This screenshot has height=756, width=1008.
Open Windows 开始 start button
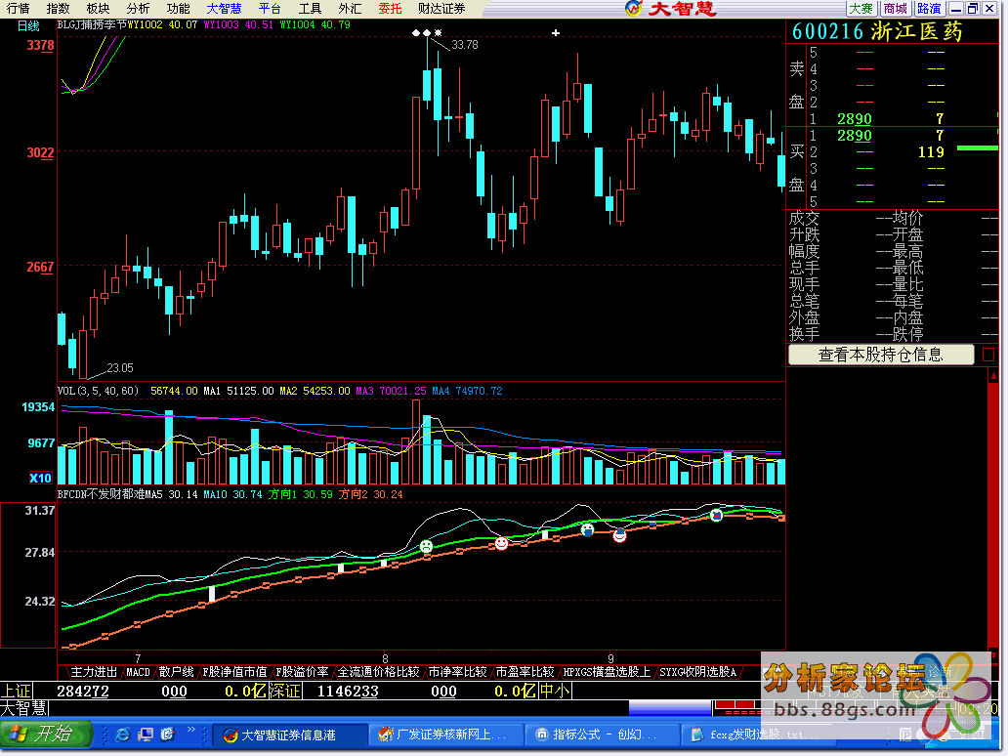[45, 734]
